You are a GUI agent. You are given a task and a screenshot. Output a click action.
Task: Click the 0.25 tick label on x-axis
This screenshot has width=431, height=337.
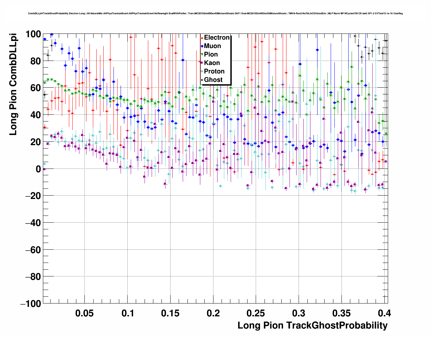[256, 313]
